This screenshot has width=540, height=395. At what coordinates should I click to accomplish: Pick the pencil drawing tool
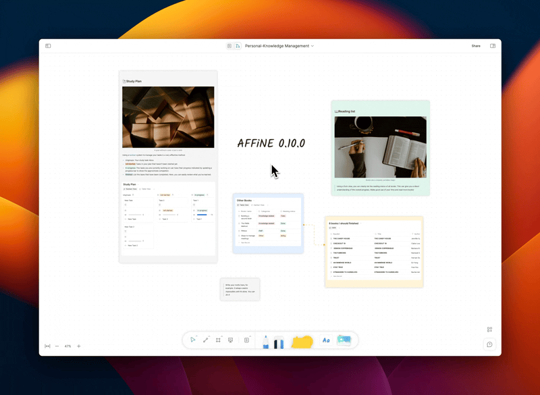(x=265, y=342)
